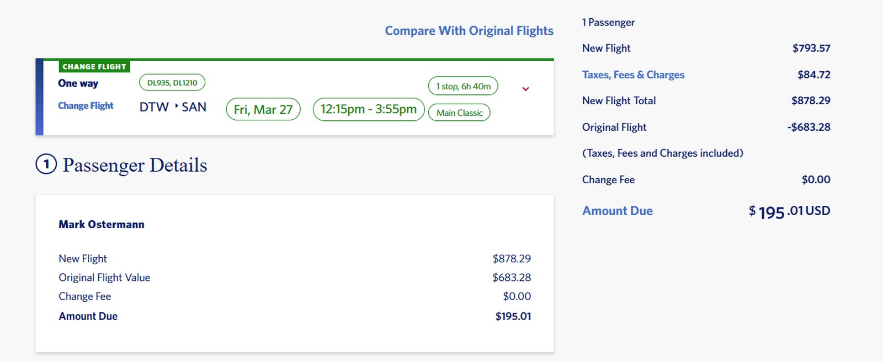The width and height of the screenshot is (883, 362).
Task: View the Taxes, Fees & Charges breakdown
Action: pyautogui.click(x=633, y=74)
